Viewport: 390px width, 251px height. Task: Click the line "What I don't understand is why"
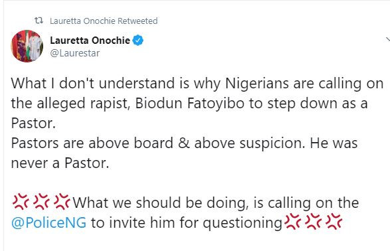(x=116, y=83)
